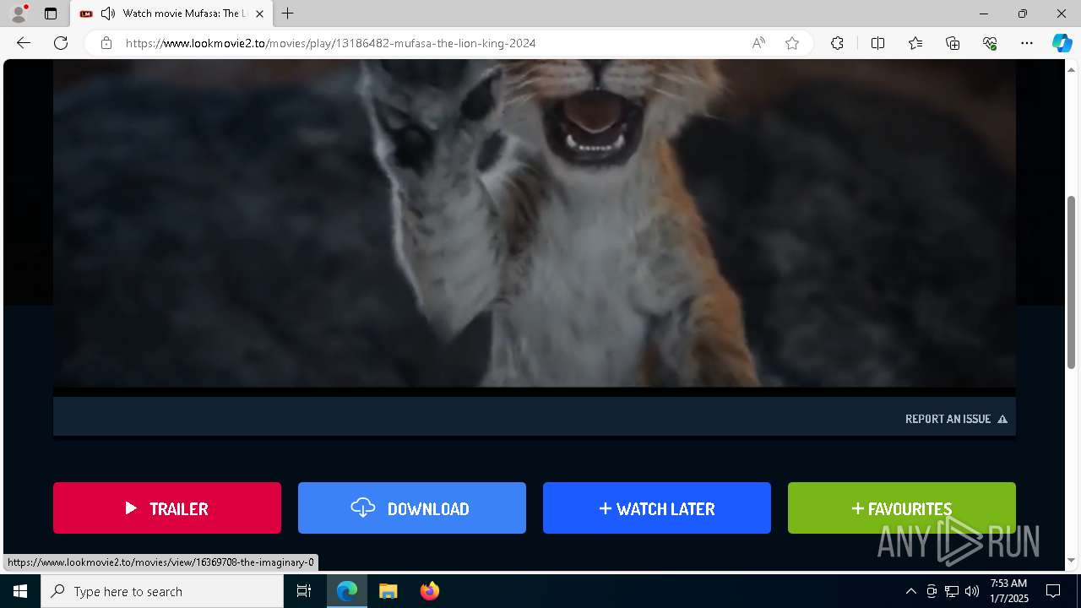Click the Report an issue link
Viewport: 1081px width, 608px height.
tap(956, 419)
